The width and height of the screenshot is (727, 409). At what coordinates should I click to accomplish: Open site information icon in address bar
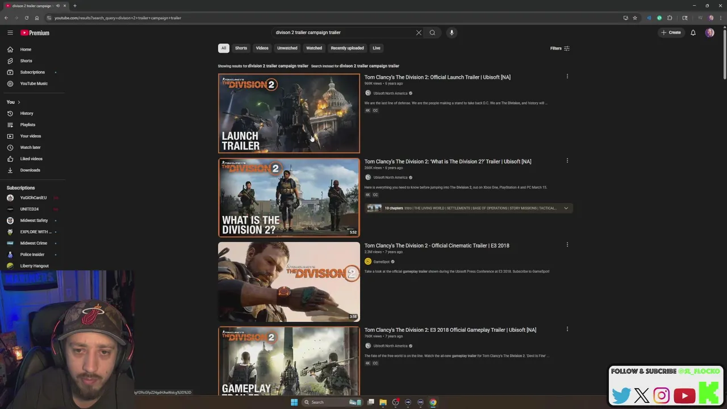pos(49,18)
